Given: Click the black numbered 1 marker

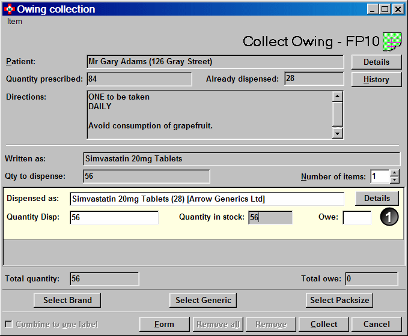Looking at the screenshot, I should point(389,217).
